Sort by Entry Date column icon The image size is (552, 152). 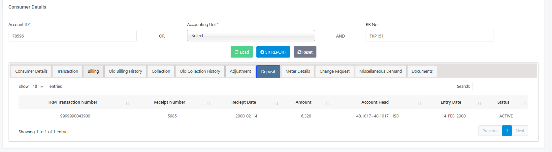pos(479,104)
